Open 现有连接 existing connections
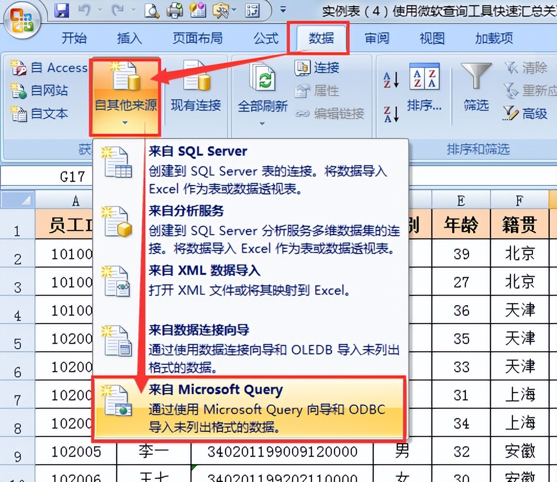The width and height of the screenshot is (557, 482). (x=196, y=87)
